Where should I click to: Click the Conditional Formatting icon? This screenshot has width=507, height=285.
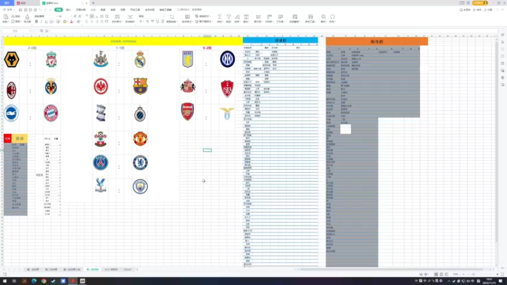pyautogui.click(x=187, y=17)
